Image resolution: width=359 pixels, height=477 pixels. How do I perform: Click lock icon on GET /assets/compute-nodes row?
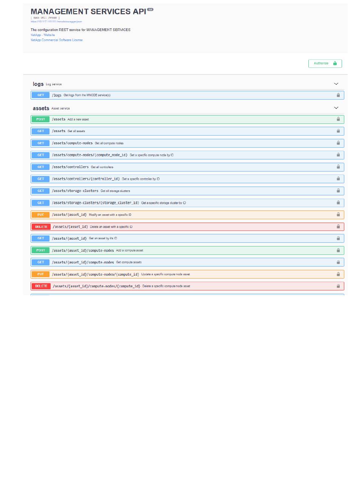[338, 143]
